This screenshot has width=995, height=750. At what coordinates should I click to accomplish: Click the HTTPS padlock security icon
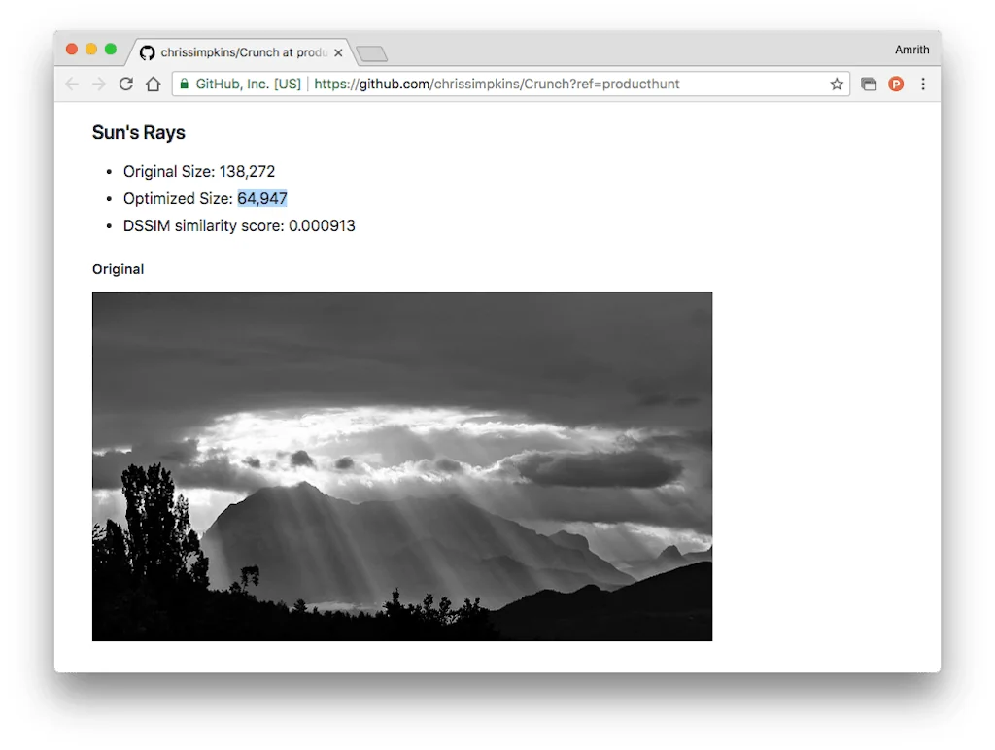(184, 84)
